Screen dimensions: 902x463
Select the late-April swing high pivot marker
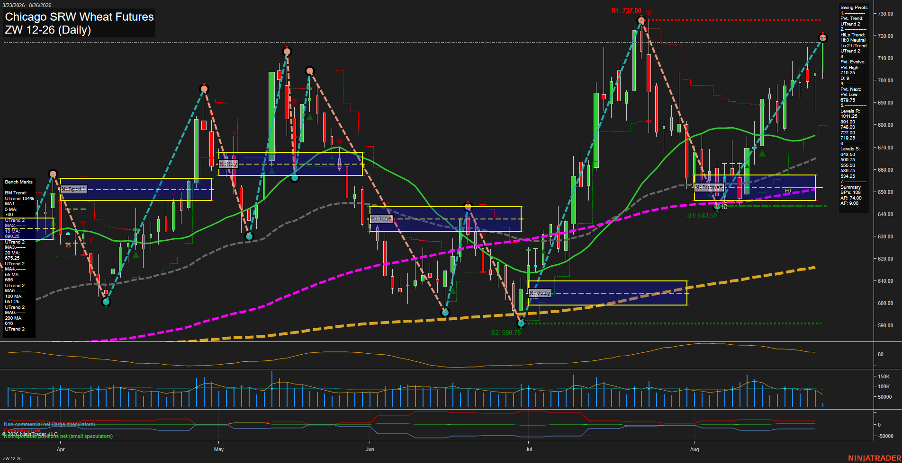tap(204, 89)
